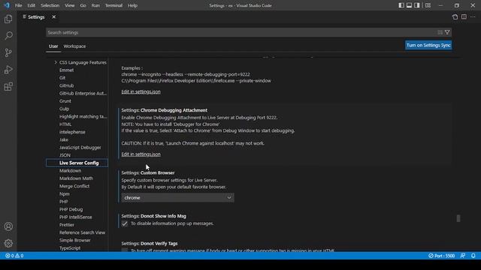481x270 pixels.
Task: Split the editor to the right
Action: [464, 16]
